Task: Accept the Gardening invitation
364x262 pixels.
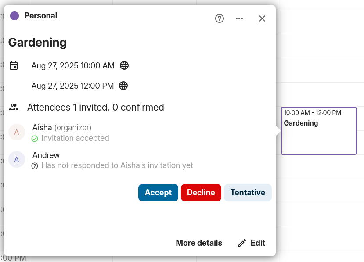Action: 158,192
